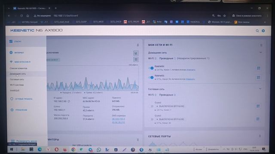Open the Chrome taskbar icon
This screenshot has width=275, height=154.
(73, 149)
